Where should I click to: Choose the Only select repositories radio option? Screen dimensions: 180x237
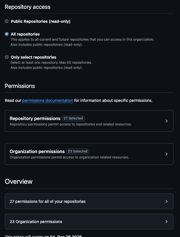[7, 57]
